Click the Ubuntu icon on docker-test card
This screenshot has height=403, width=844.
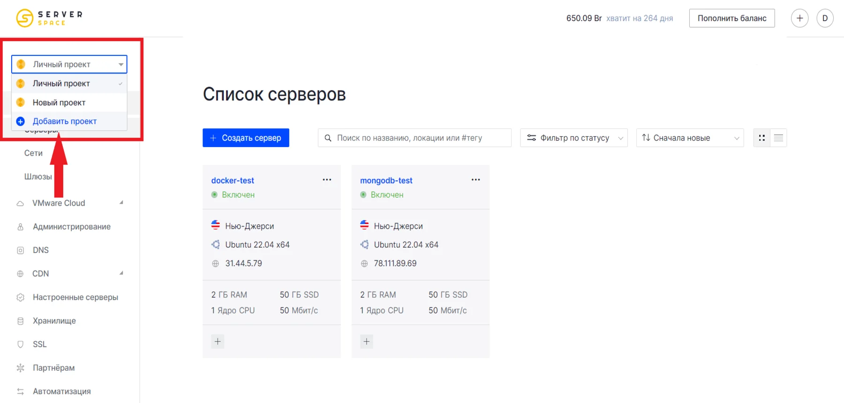[x=216, y=245]
